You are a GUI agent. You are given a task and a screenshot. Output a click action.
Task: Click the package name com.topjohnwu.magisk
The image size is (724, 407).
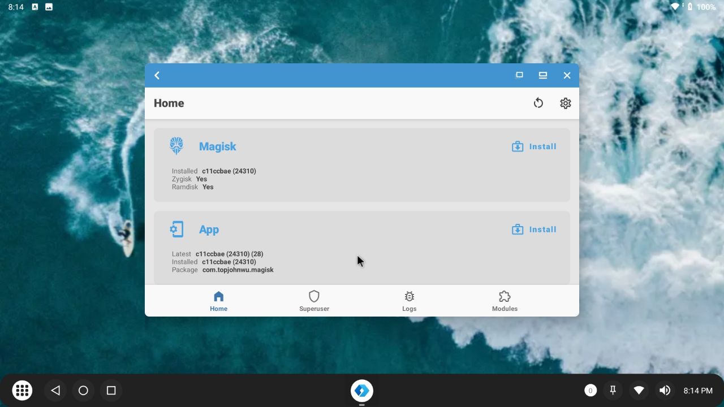tap(238, 270)
